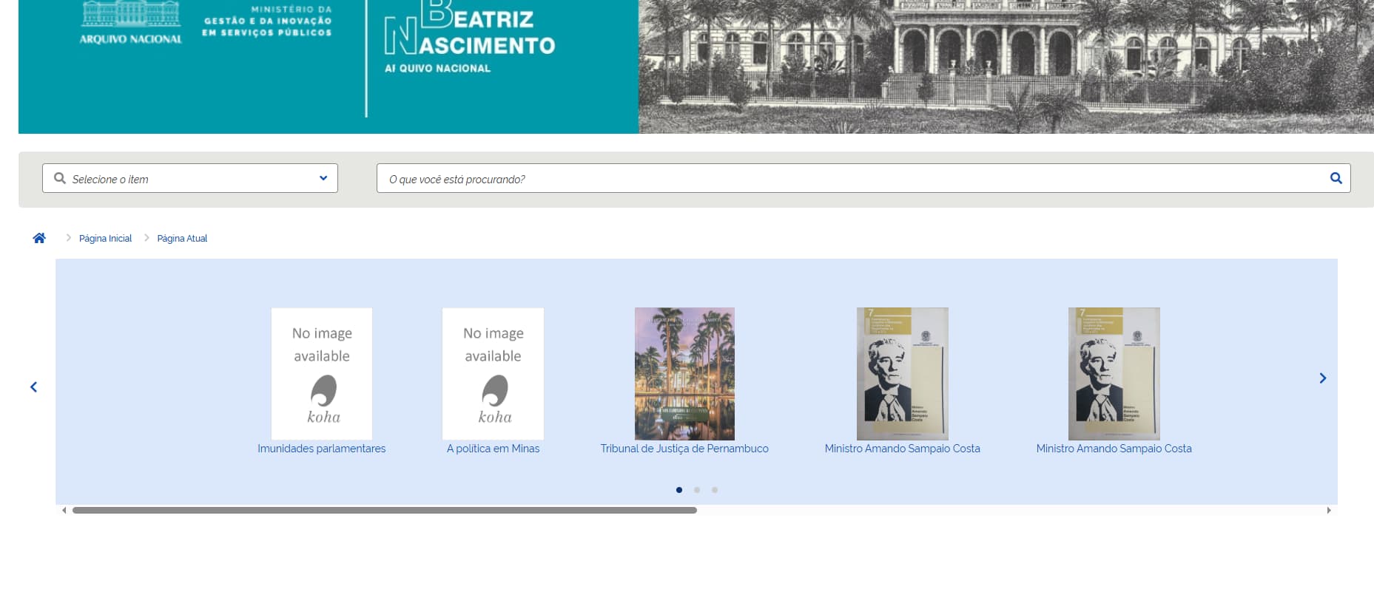The height and width of the screenshot is (589, 1374).
Task: Open the Página Atual breadcrumb link
Action: coord(182,239)
